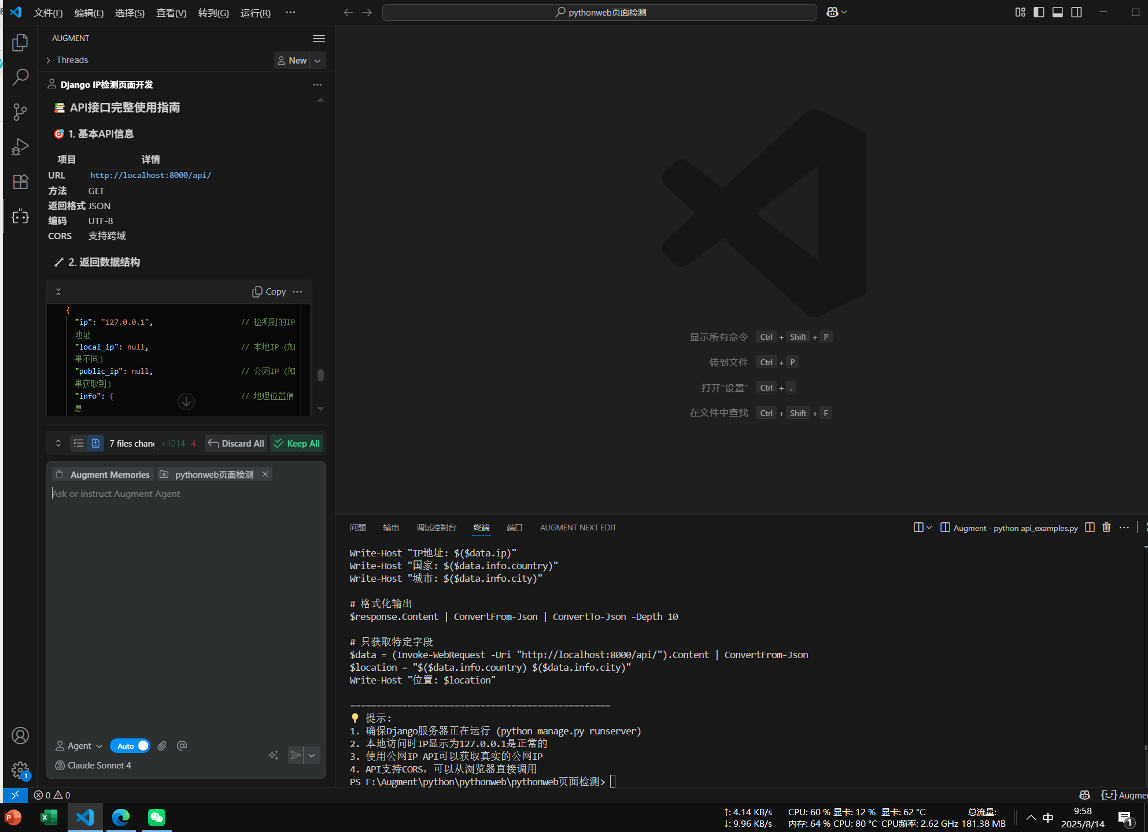Open dropdown arrow next to New button

[318, 60]
